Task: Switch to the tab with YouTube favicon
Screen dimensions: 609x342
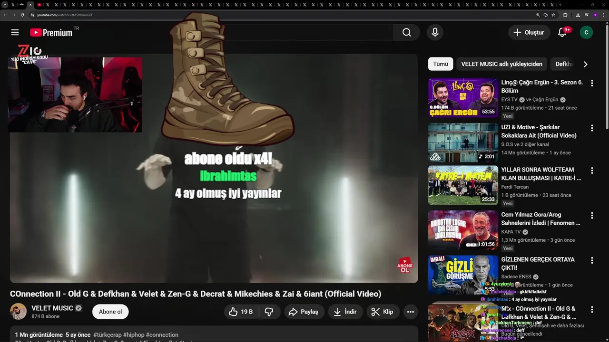Action: coord(39,5)
